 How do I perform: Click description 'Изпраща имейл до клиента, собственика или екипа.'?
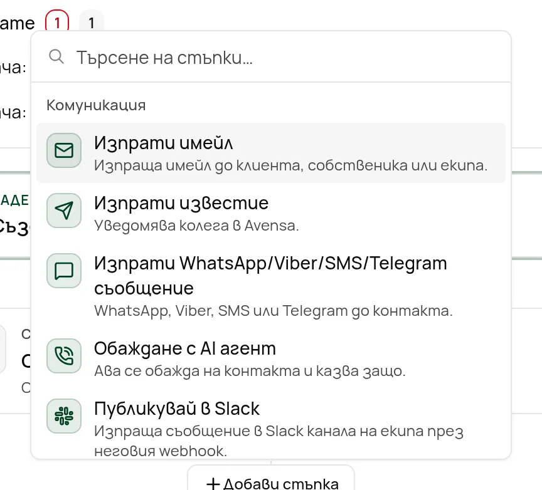pyautogui.click(x=290, y=165)
